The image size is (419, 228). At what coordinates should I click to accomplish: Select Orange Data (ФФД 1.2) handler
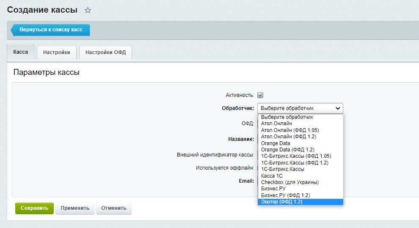pos(288,150)
